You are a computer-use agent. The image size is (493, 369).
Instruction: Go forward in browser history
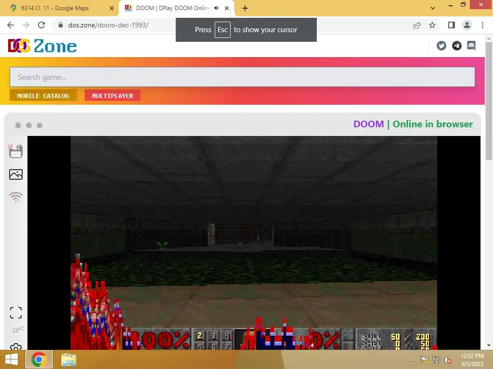[x=26, y=25]
